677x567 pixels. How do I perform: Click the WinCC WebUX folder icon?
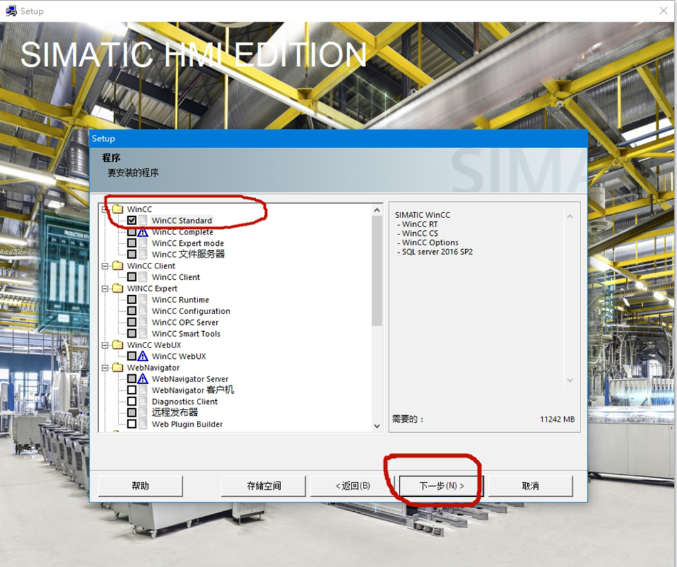117,345
